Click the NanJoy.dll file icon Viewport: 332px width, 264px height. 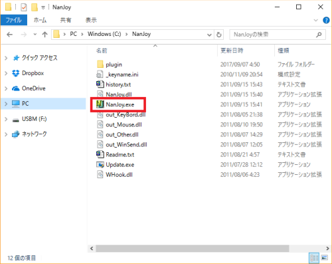click(x=100, y=94)
